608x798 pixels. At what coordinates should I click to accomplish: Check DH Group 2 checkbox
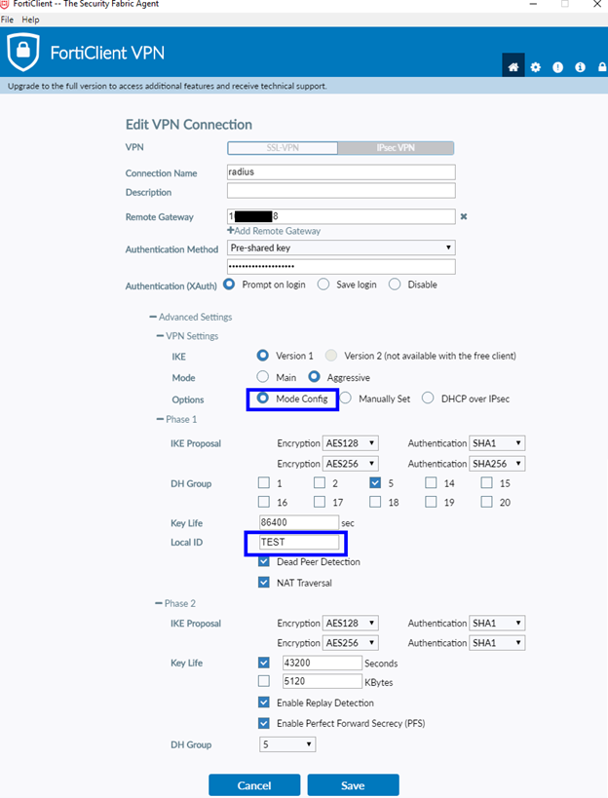pyautogui.click(x=320, y=482)
